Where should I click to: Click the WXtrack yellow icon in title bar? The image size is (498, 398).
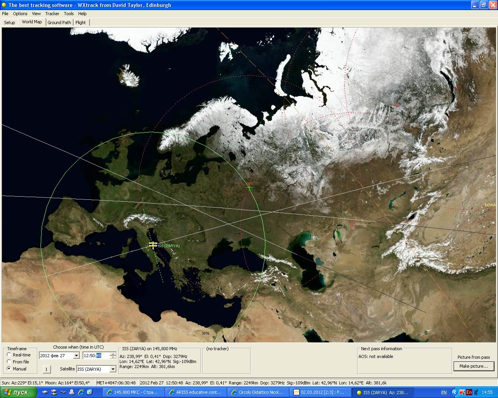(4, 5)
